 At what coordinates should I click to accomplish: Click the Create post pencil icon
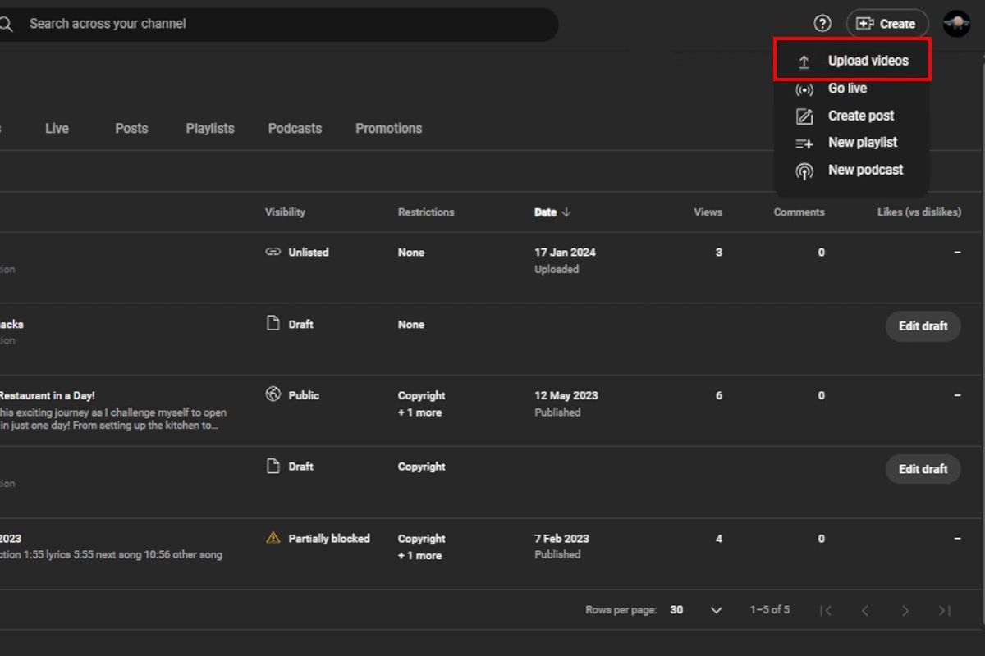804,116
